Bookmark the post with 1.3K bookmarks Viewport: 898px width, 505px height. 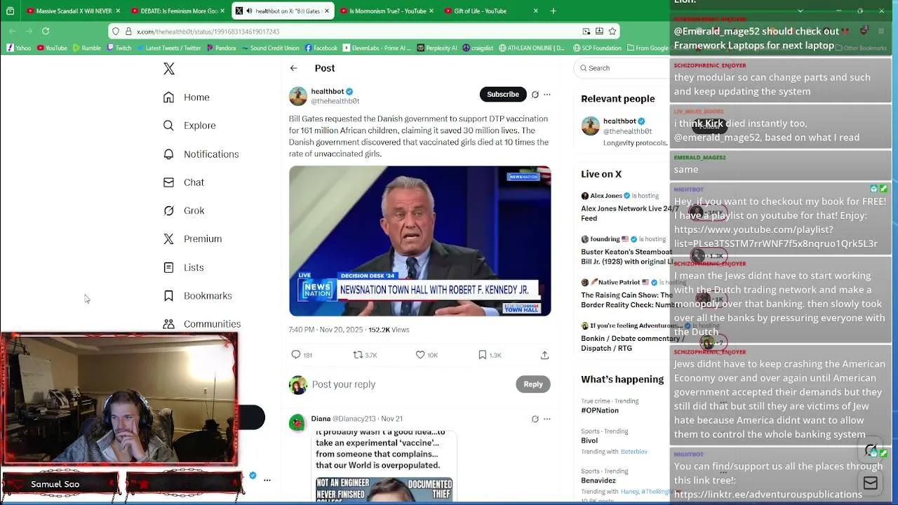[489, 355]
